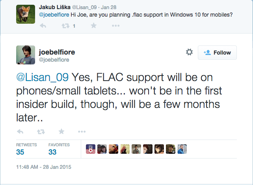253x185 pixels.
Task: Favorite joebelfiore's tweet with the star
Action: tap(61, 131)
